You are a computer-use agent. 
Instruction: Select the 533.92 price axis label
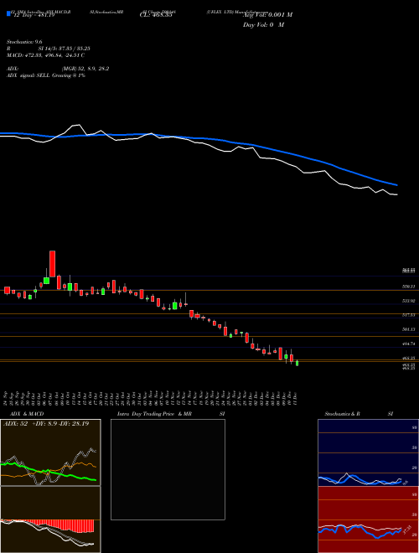pos(408,301)
